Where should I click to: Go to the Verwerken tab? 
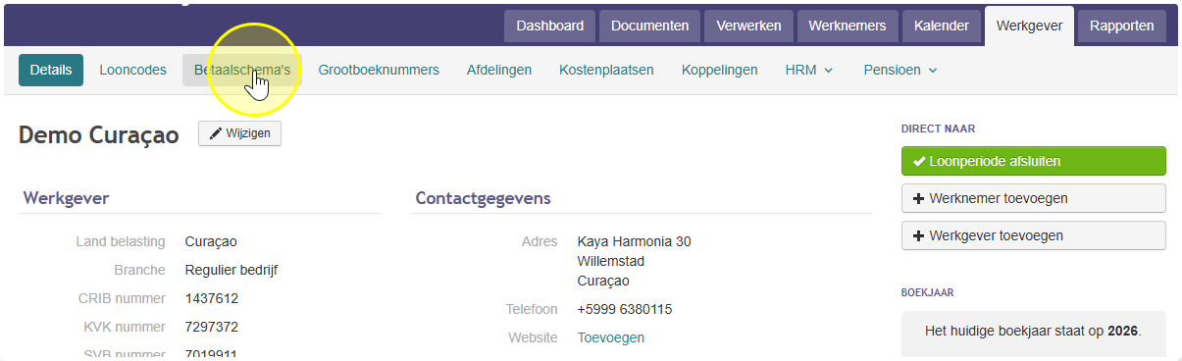(748, 26)
